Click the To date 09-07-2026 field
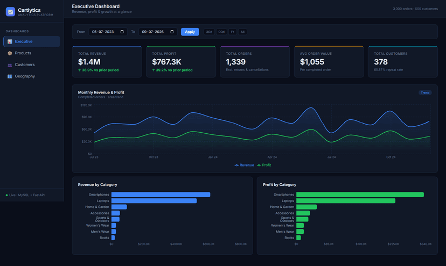This screenshot has height=266, width=446. click(x=158, y=32)
